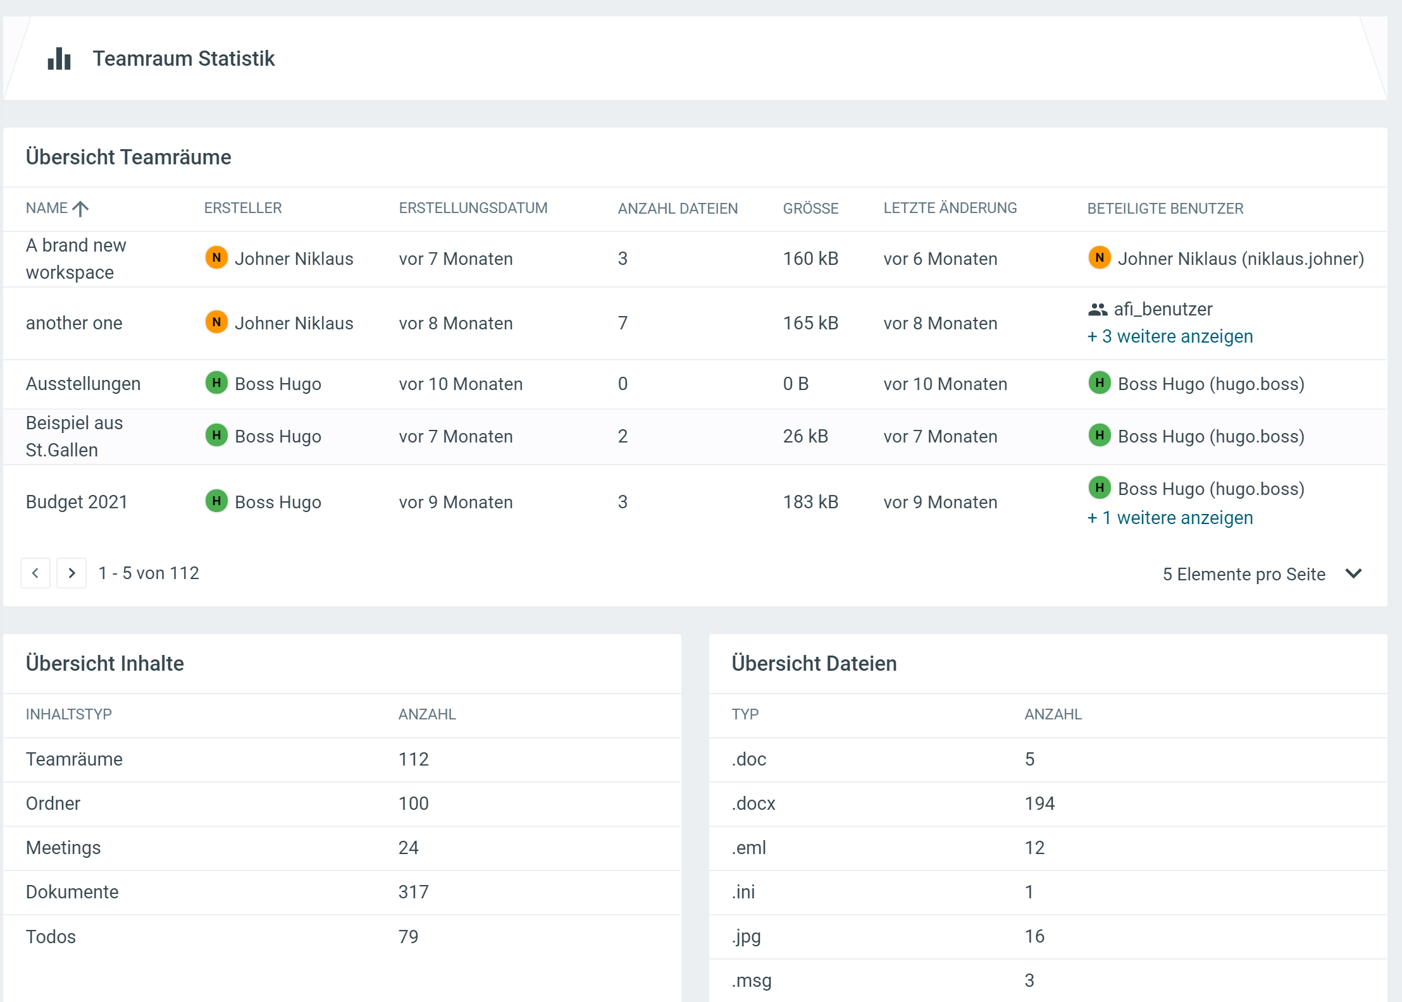Screen dimensions: 1402x1002
Task: Sort by ANZAHL DATEIEN column header
Action: tap(678, 209)
